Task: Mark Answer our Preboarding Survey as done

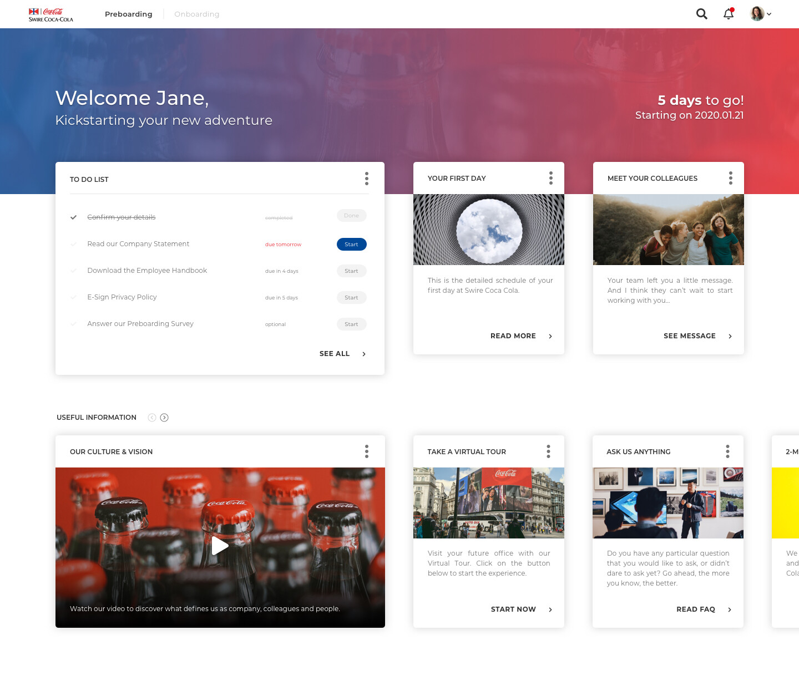Action: tap(74, 324)
